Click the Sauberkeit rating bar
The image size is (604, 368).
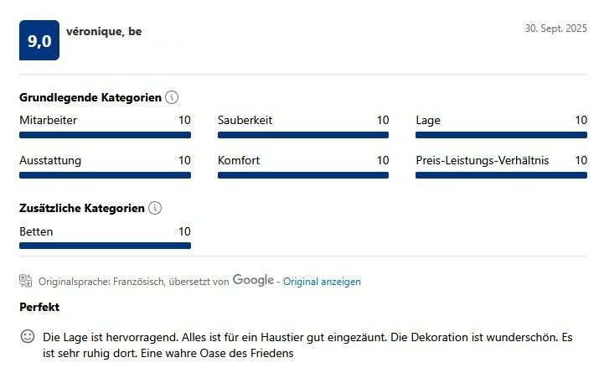click(303, 134)
